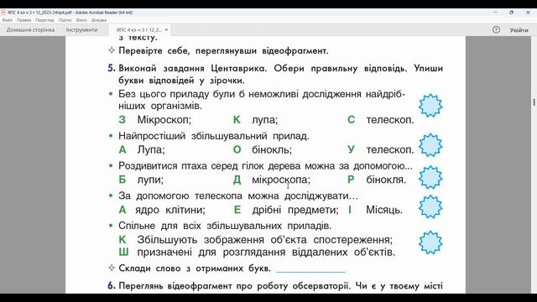Click the word мікроскопа;
This screenshot has height=302, width=537.
coord(281,180)
